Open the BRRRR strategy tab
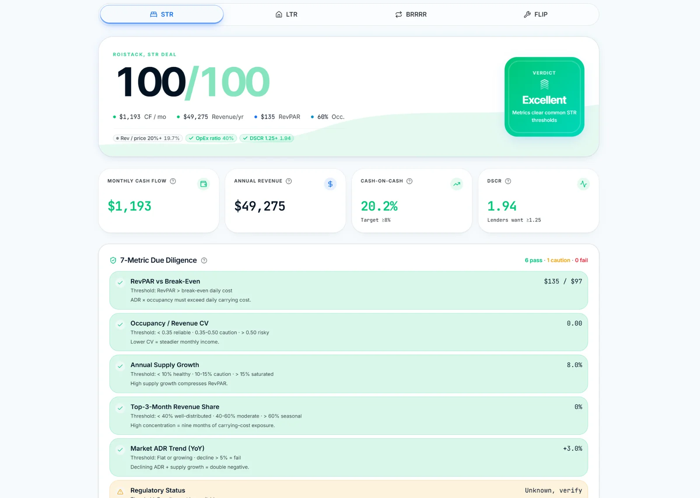700x498 pixels. pyautogui.click(x=411, y=14)
